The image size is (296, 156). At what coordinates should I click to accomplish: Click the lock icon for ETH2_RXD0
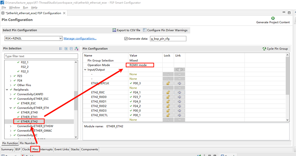point(168,97)
